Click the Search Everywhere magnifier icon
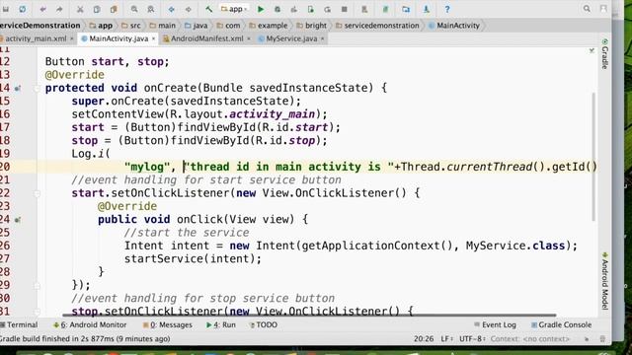632x355 pixels. (587, 9)
